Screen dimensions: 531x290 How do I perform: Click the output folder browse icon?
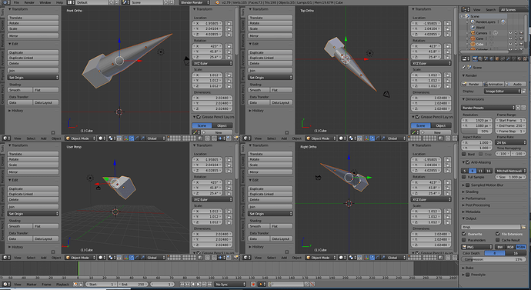[523, 227]
